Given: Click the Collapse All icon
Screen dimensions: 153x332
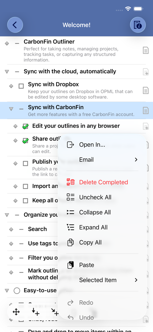Looking at the screenshot, I should tap(71, 212).
